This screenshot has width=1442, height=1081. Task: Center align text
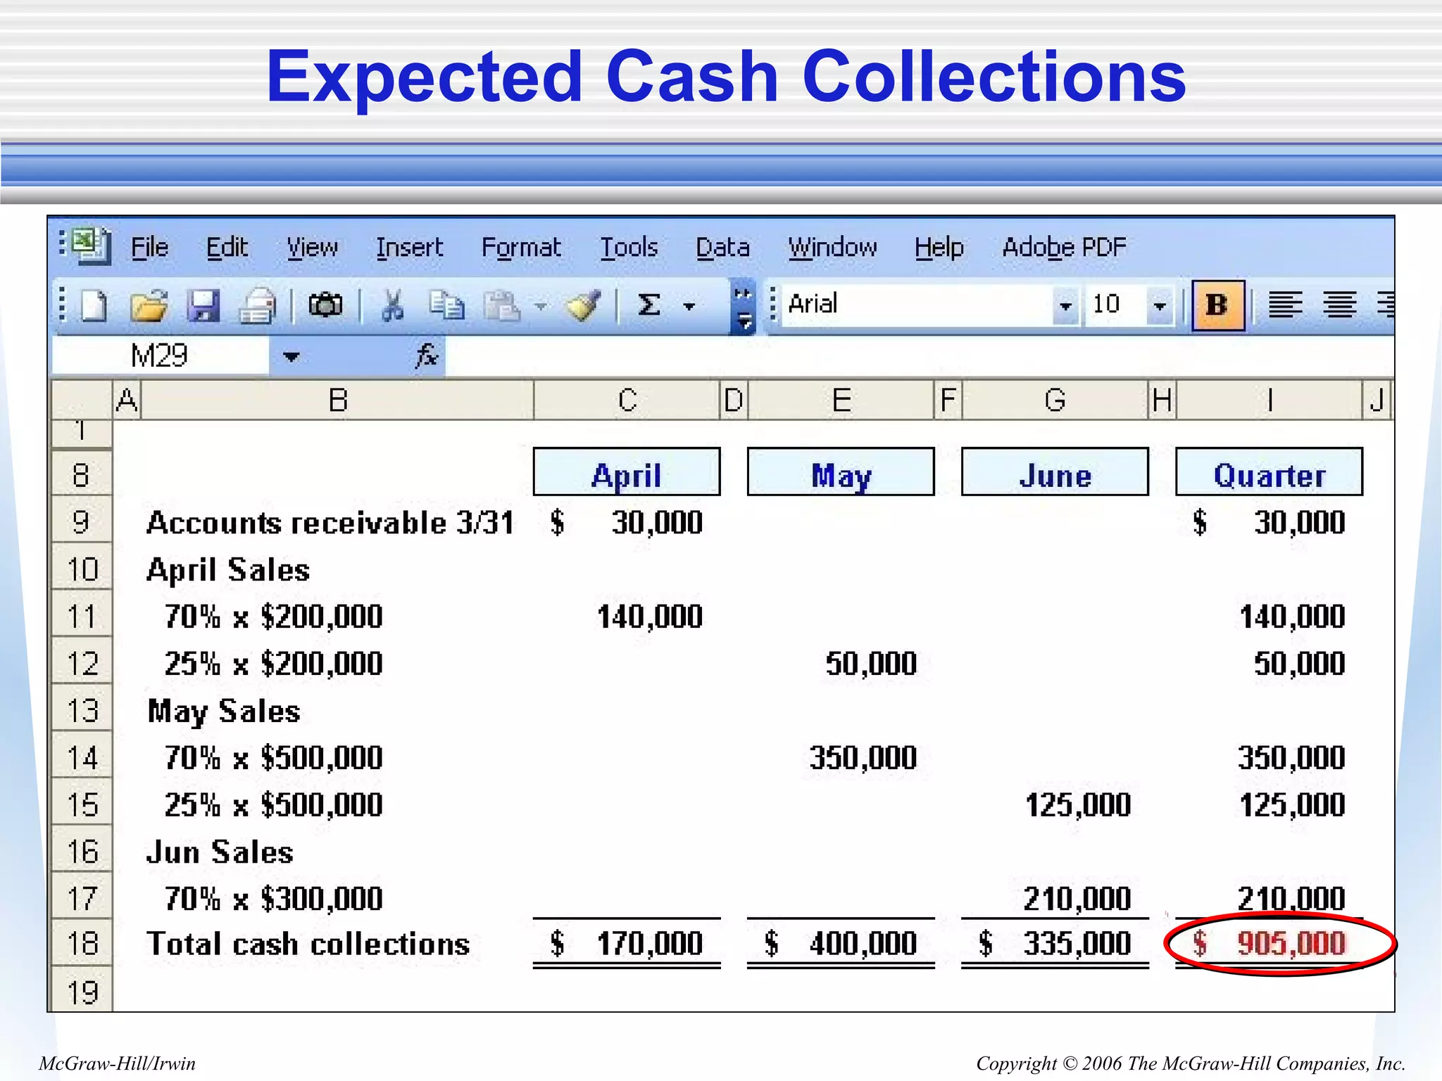(1339, 305)
